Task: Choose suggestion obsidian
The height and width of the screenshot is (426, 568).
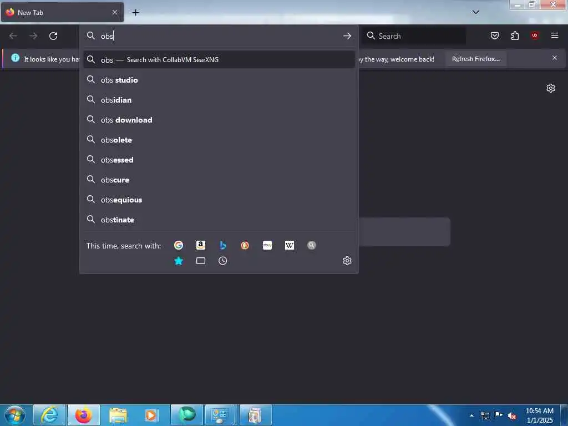Action: click(x=219, y=100)
